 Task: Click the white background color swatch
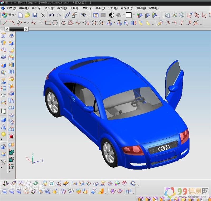tap(129, 15)
